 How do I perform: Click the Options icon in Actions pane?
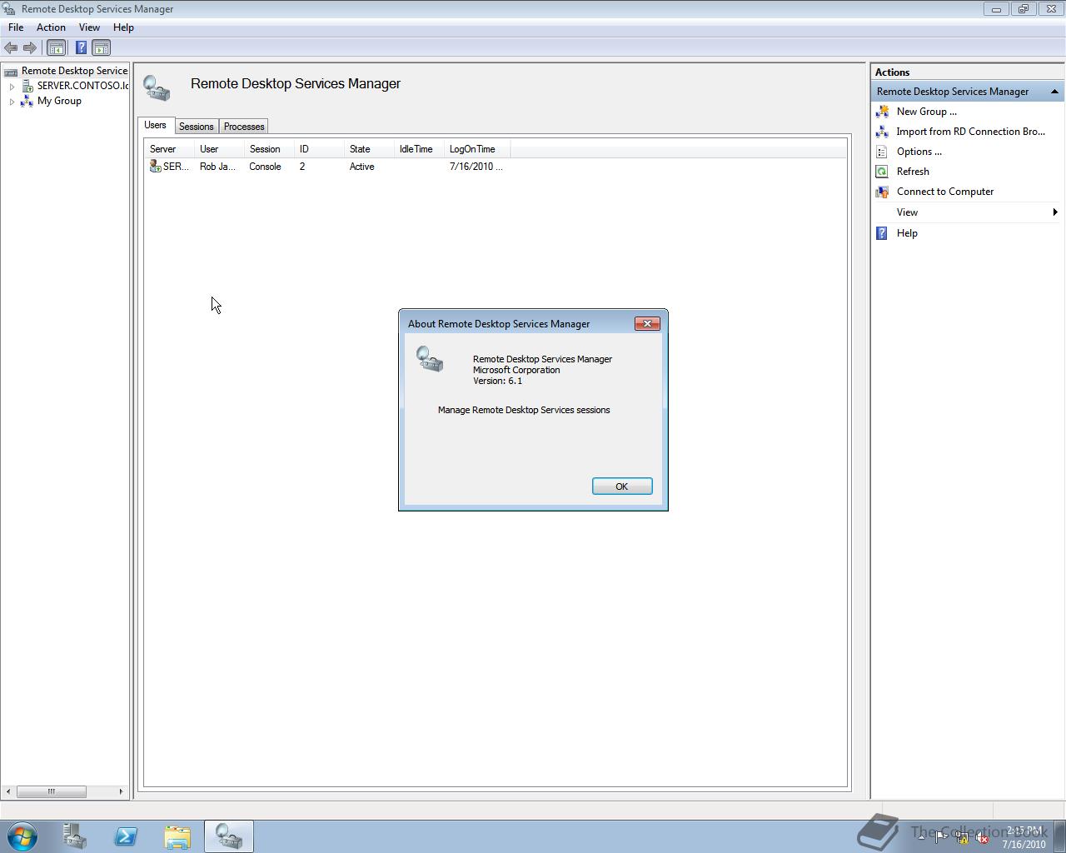pyautogui.click(x=882, y=152)
